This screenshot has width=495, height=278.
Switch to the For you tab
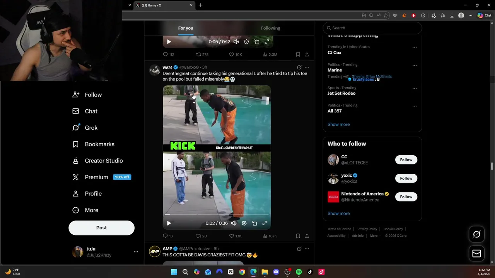[186, 28]
